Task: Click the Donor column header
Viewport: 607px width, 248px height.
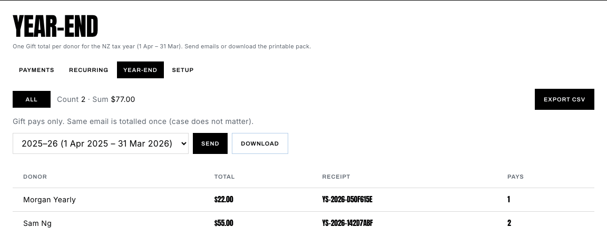Action: tap(35, 177)
